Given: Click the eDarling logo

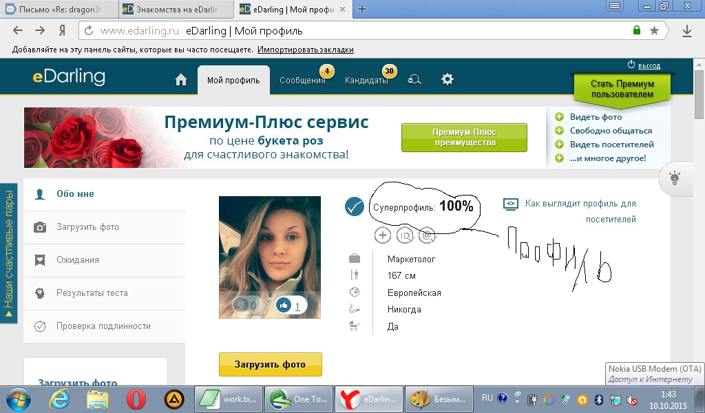Looking at the screenshot, I should [x=69, y=76].
